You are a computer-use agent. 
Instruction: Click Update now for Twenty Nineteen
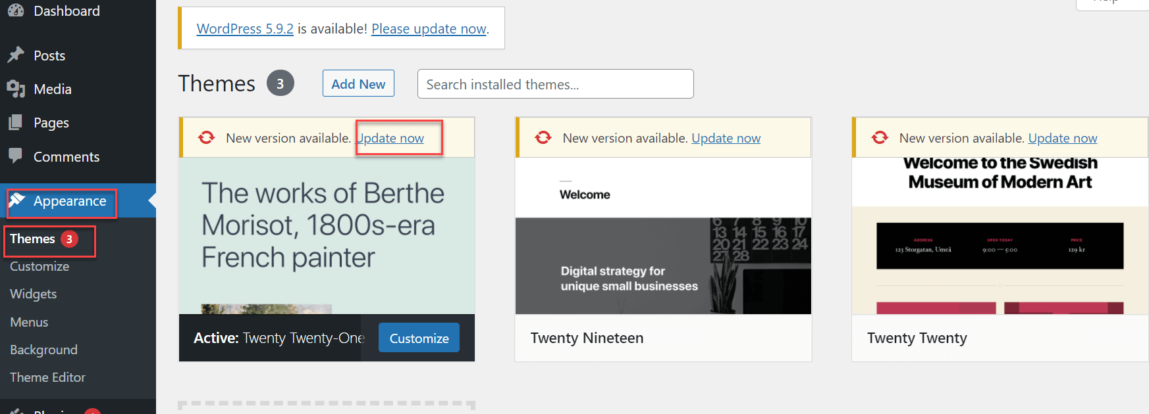pos(726,138)
